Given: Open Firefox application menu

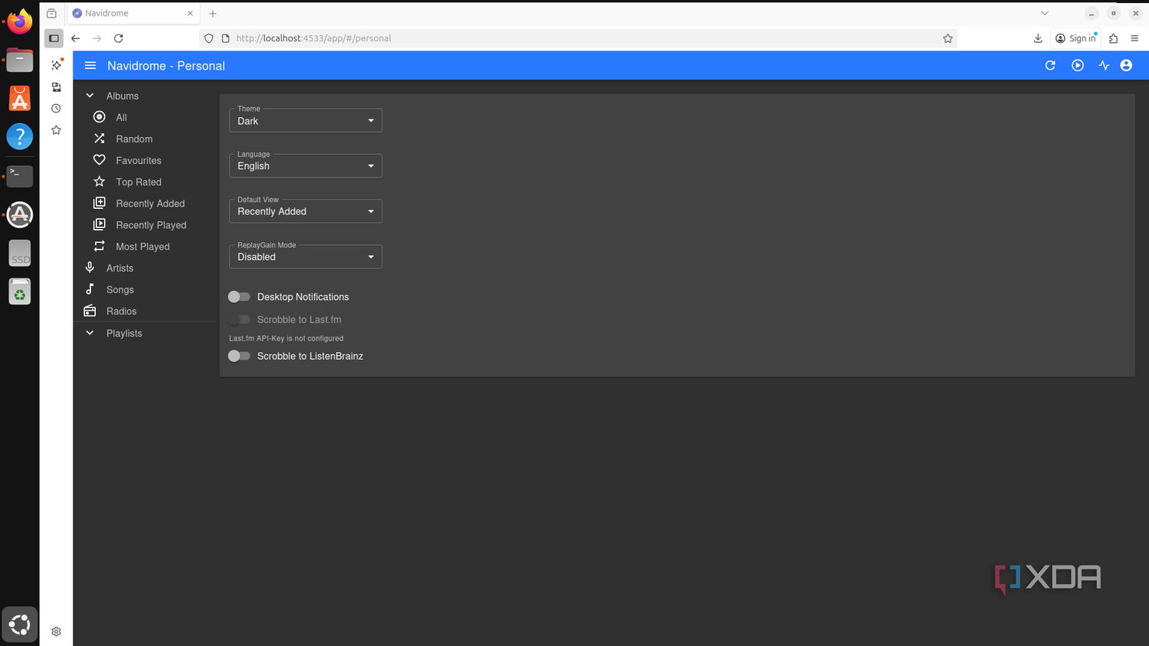Looking at the screenshot, I should 1134,38.
